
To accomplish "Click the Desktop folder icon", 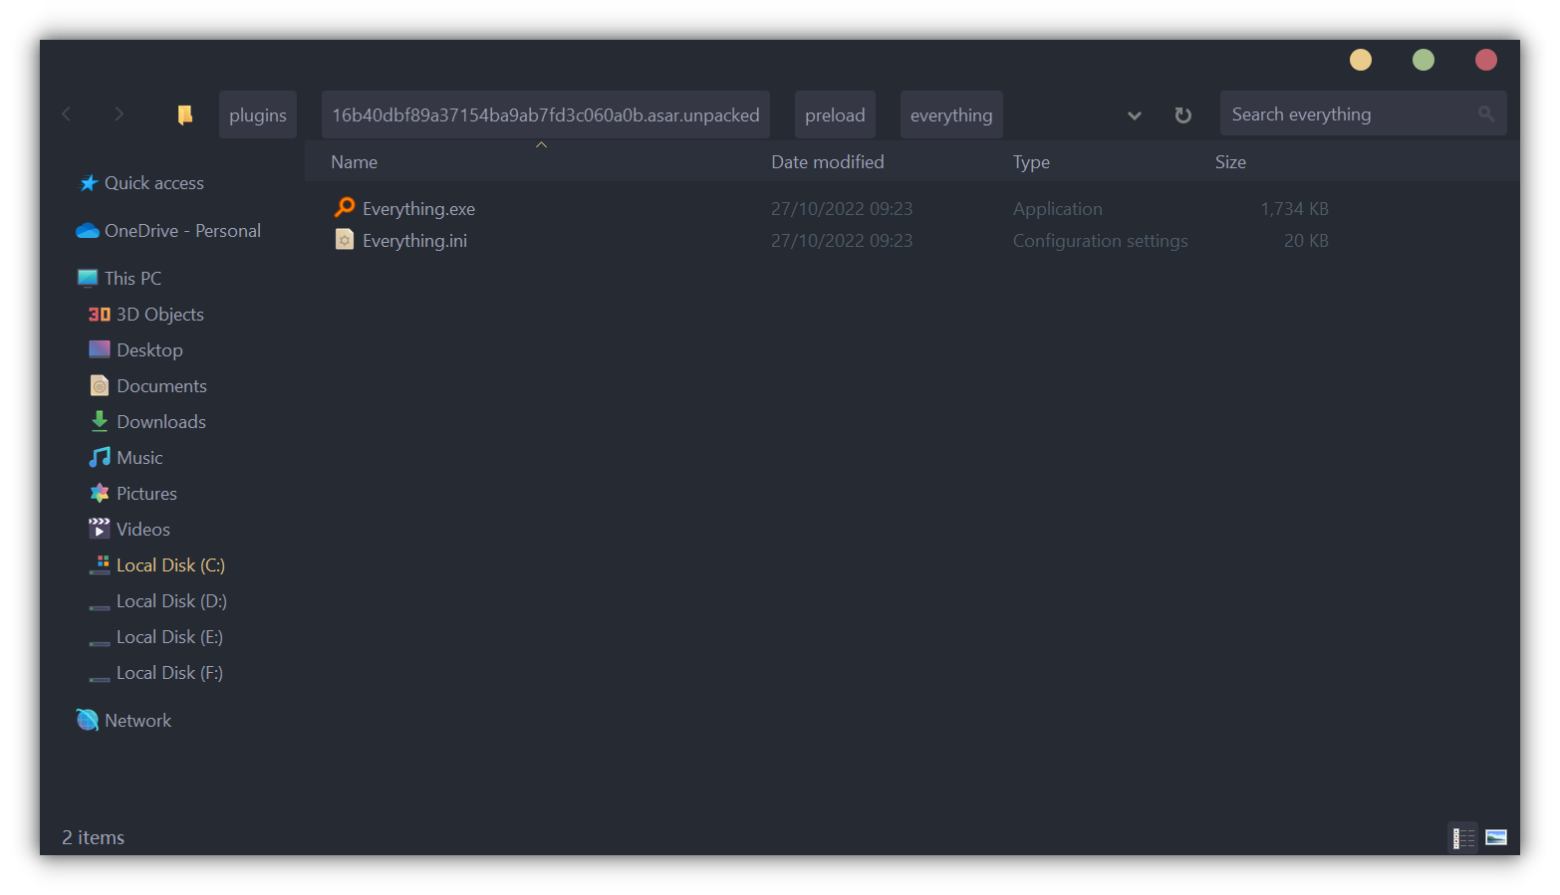I will point(100,349).
